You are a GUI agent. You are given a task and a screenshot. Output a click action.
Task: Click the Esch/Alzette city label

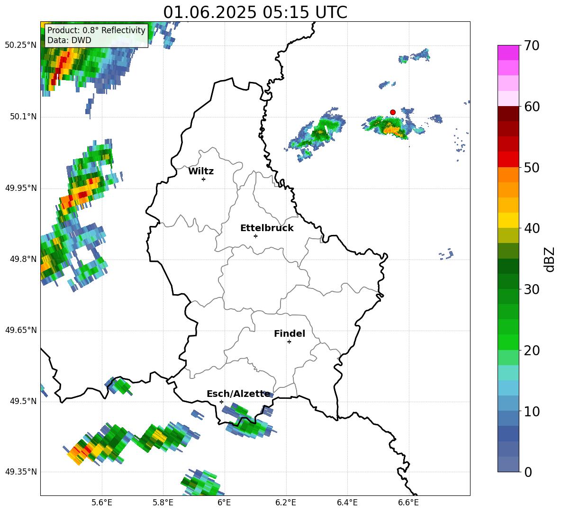tap(238, 394)
